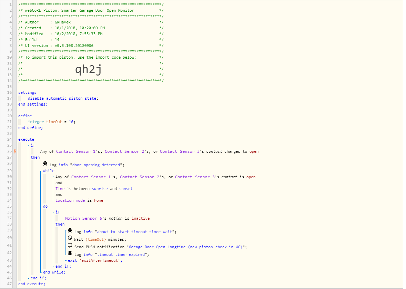Select the import code qh2j

[88, 69]
